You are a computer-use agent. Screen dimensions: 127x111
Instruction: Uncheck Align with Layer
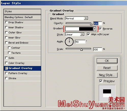(x=88, y=34)
